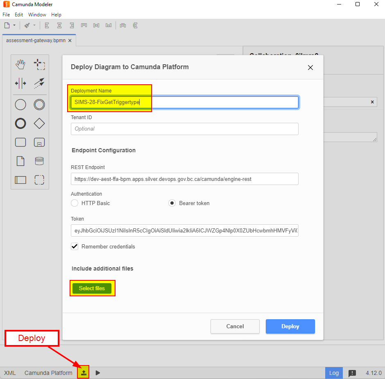The image size is (385, 379).
Task: Click version 4.12.0 in status bar
Action: pos(374,373)
